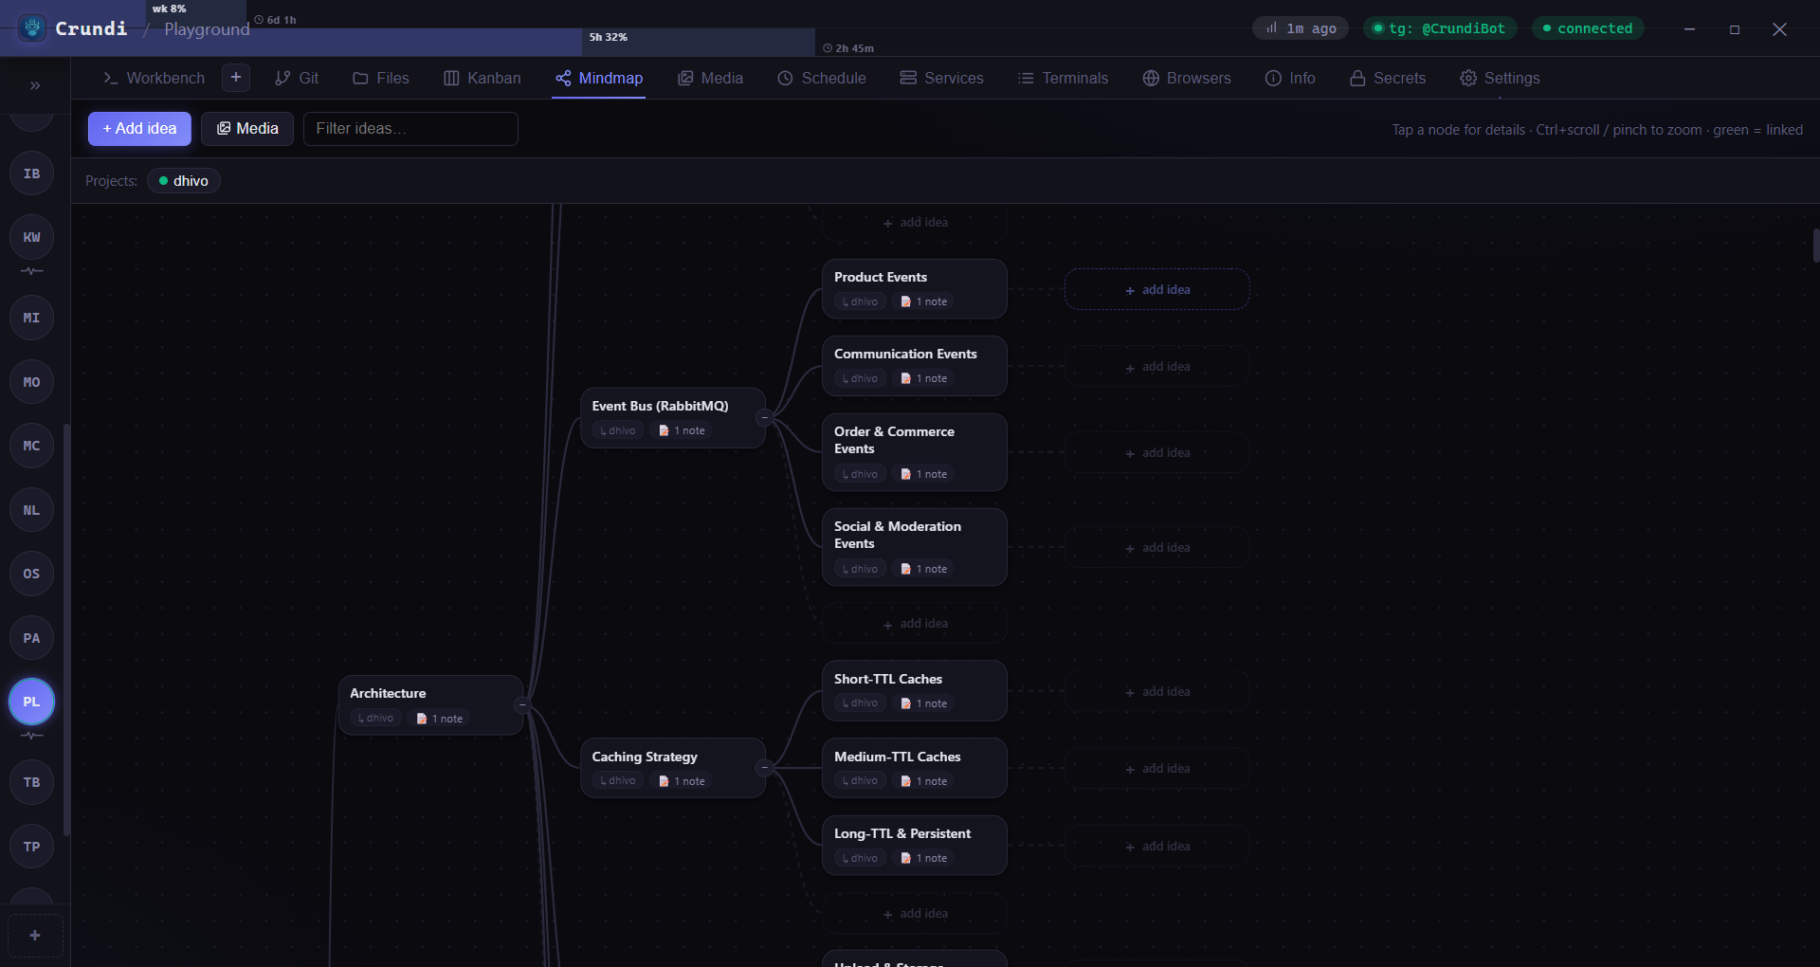Open the TP workspace avatar
Image resolution: width=1820 pixels, height=967 pixels.
(31, 847)
